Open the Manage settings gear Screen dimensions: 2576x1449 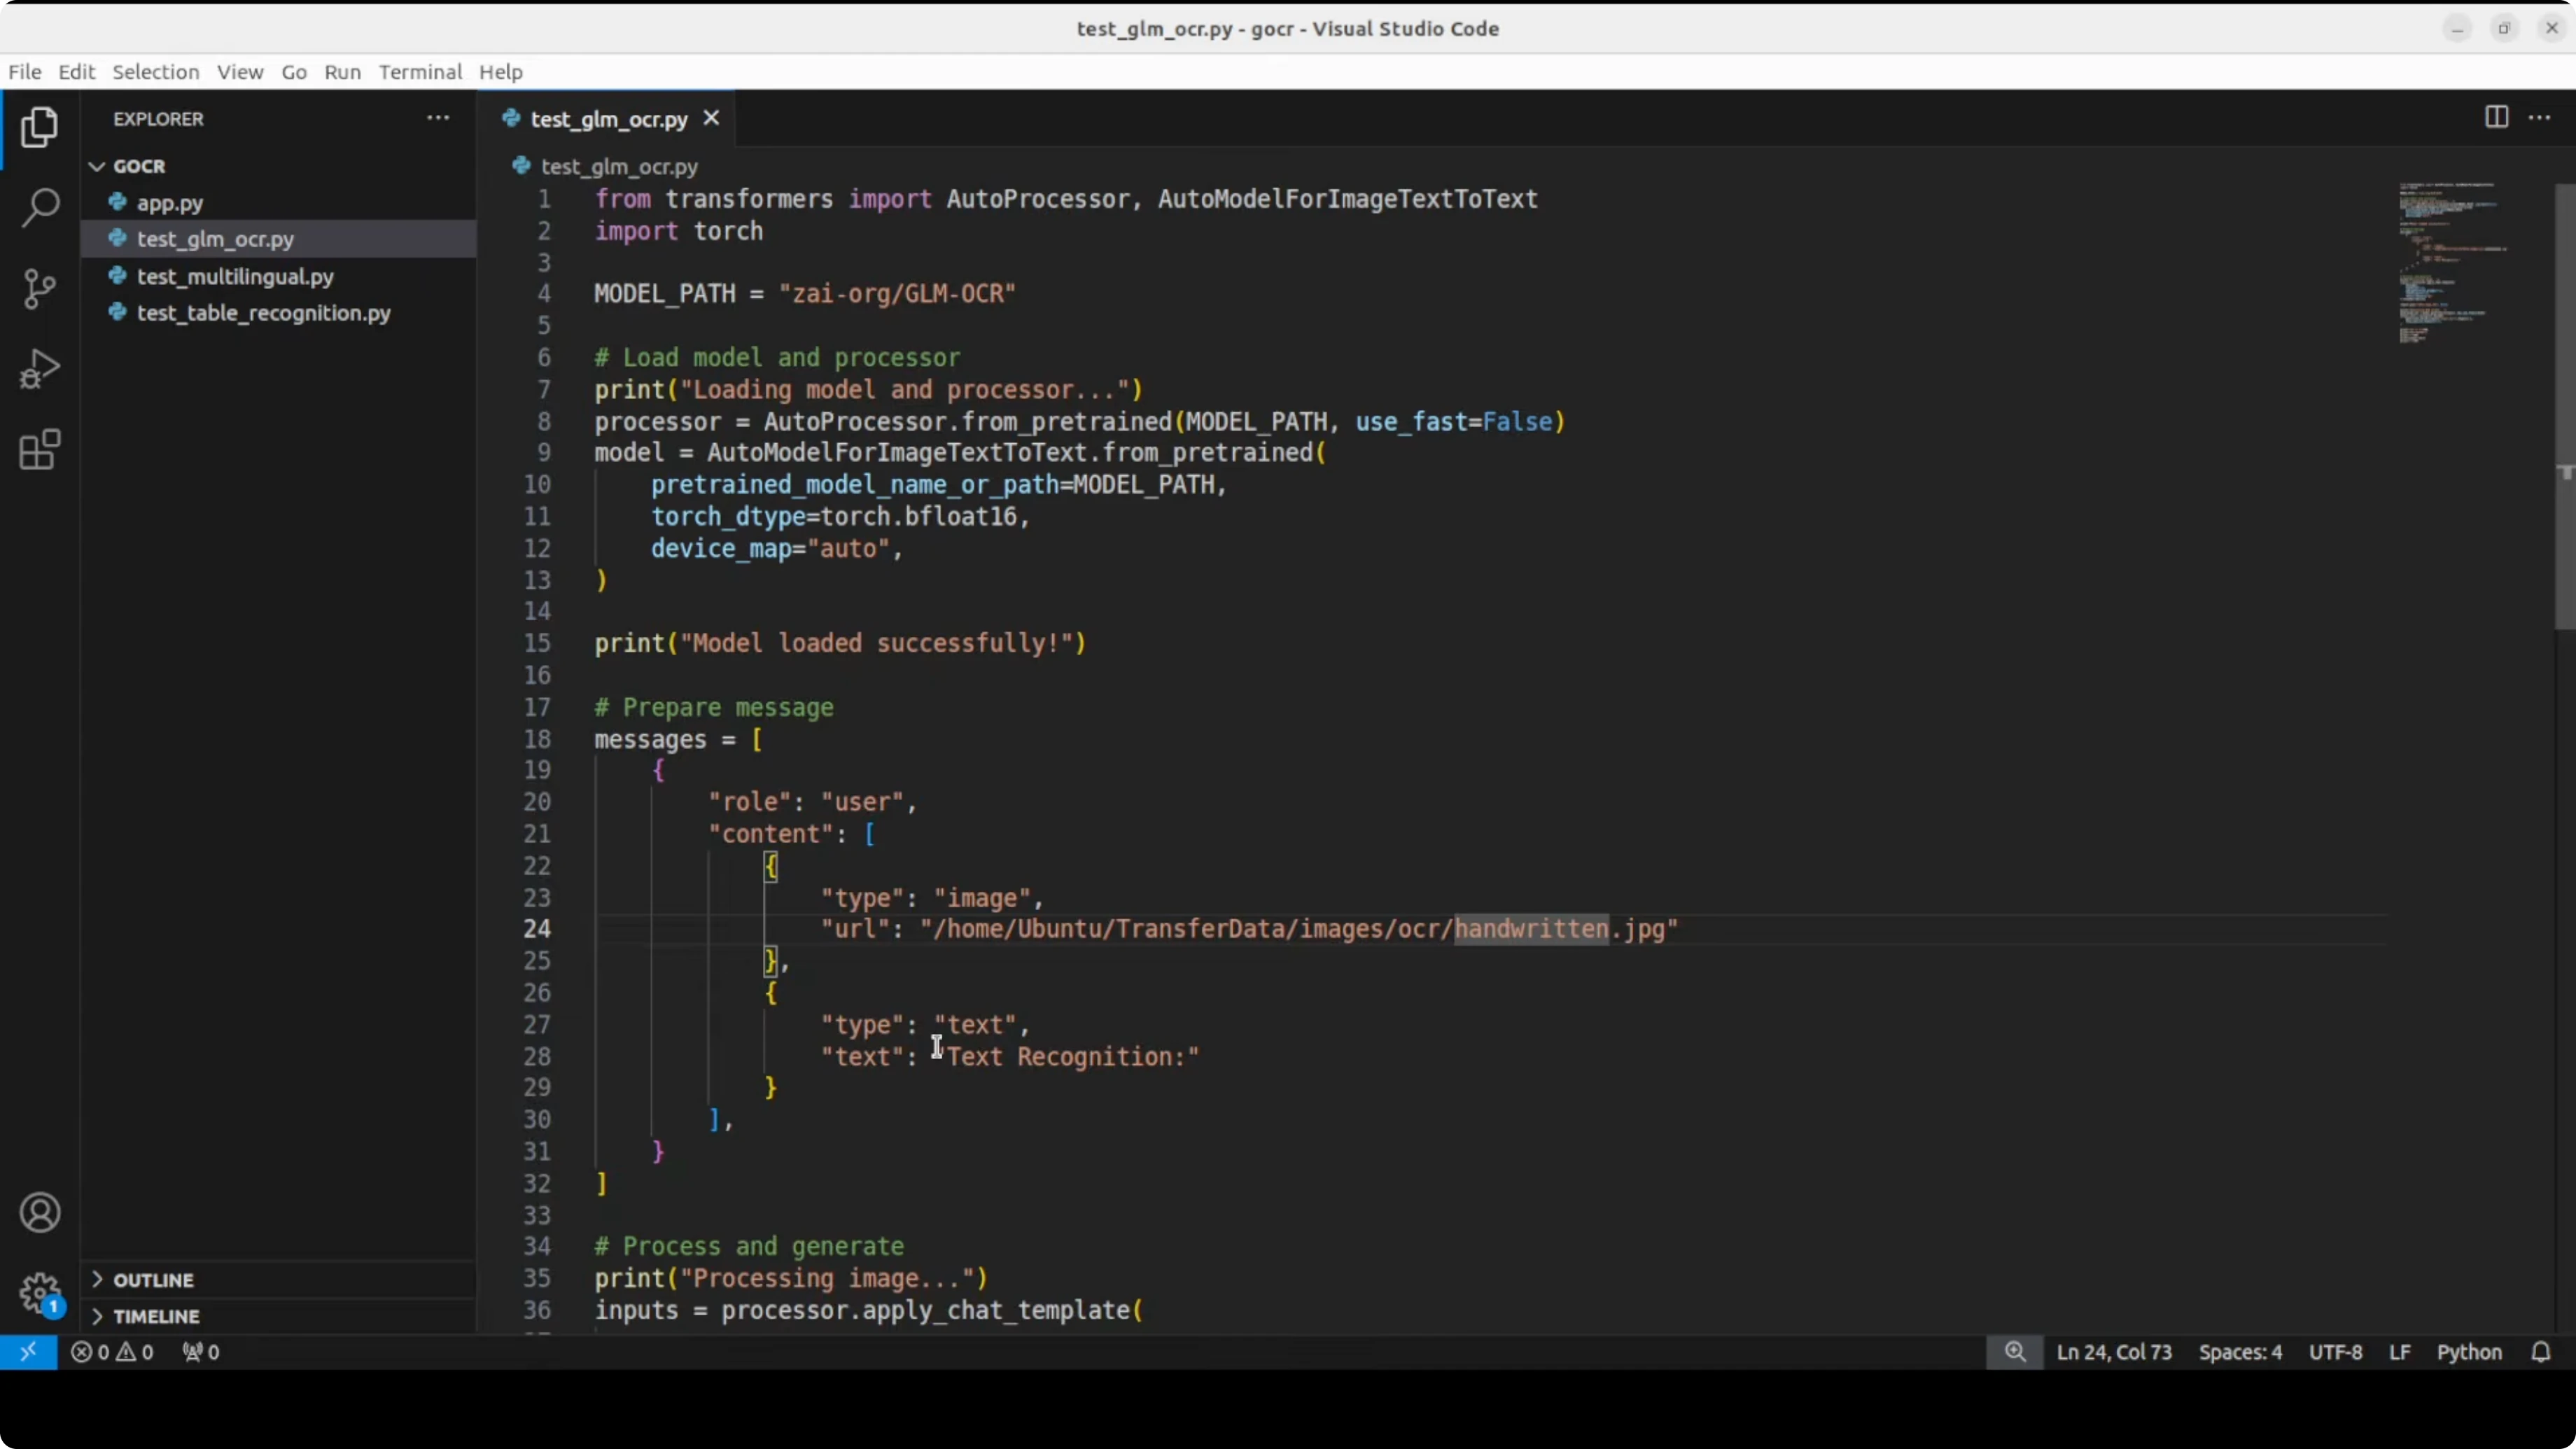(40, 1293)
